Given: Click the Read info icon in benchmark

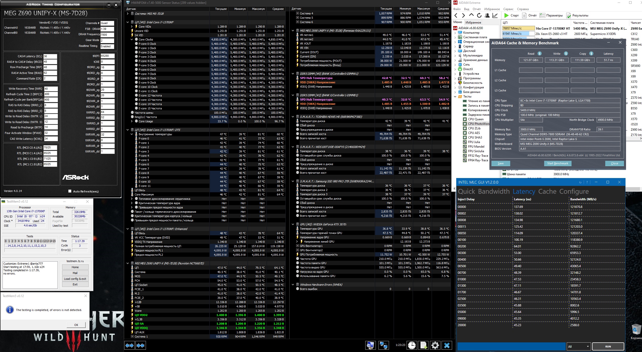Looking at the screenshot, I should point(540,53).
